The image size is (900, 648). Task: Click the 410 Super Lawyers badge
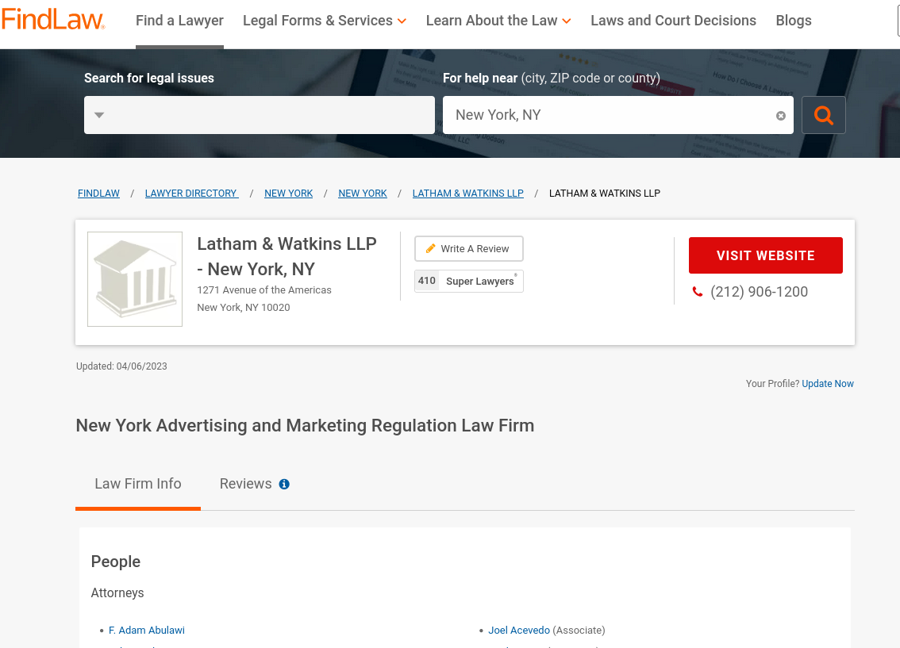tap(469, 281)
